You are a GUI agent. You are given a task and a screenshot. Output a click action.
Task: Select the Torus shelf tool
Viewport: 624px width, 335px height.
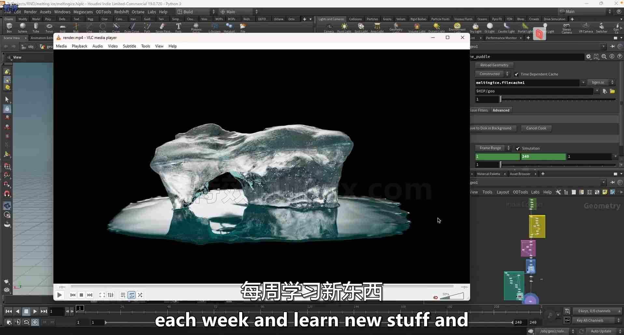pyautogui.click(x=49, y=28)
